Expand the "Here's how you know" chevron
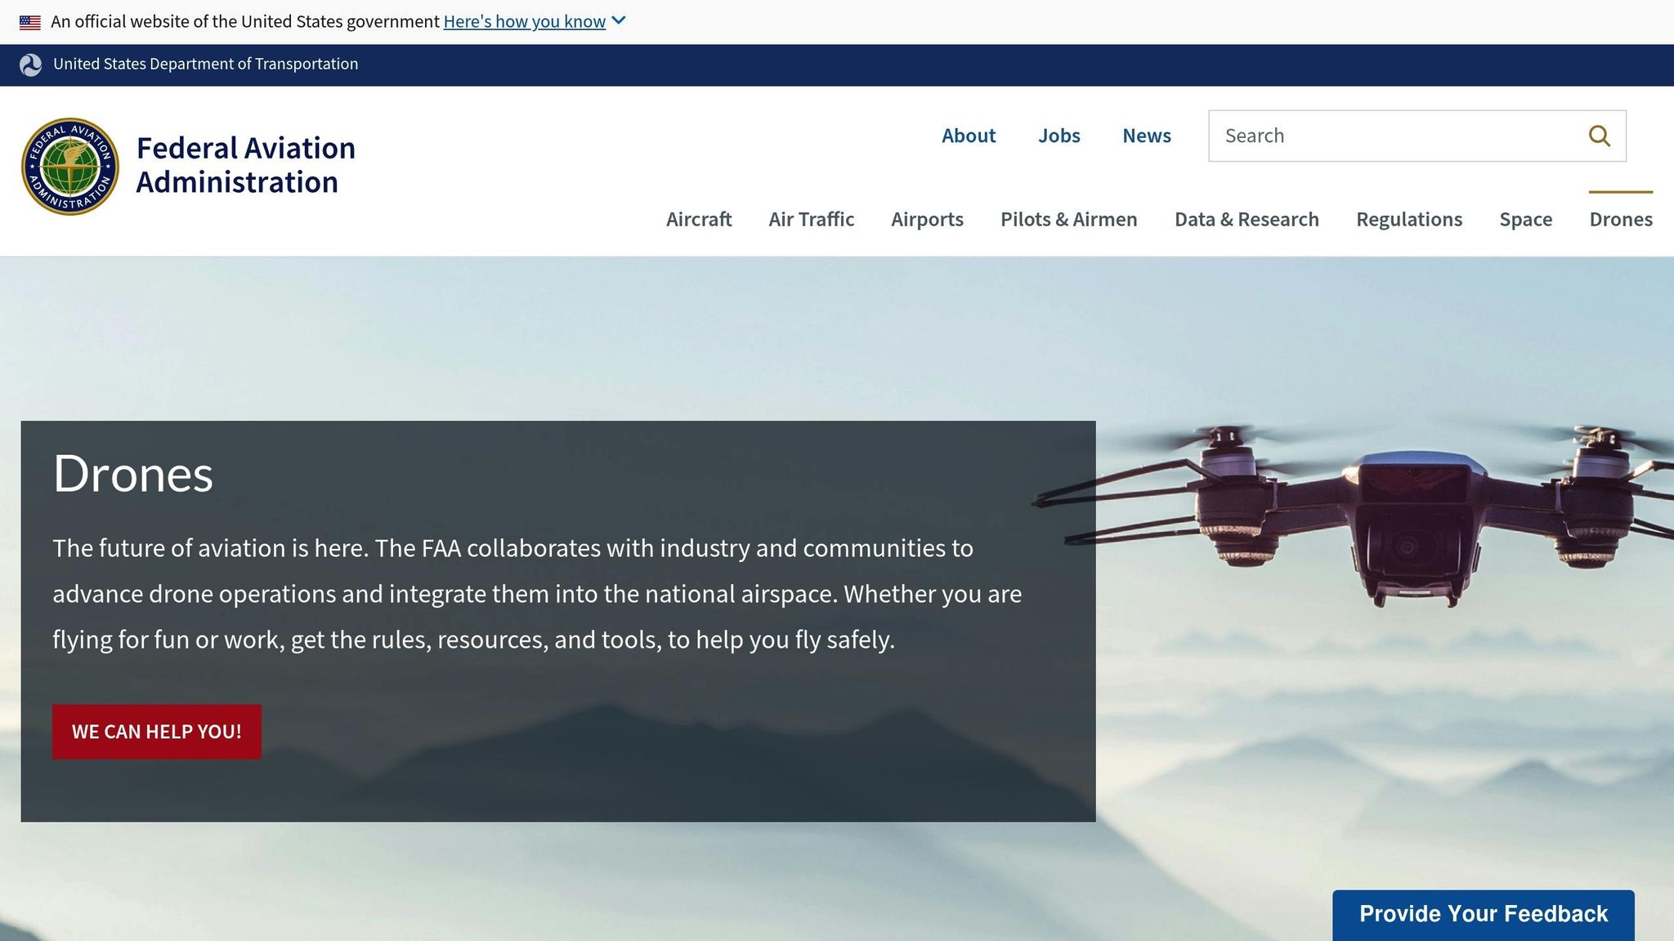The width and height of the screenshot is (1674, 941). pyautogui.click(x=619, y=21)
